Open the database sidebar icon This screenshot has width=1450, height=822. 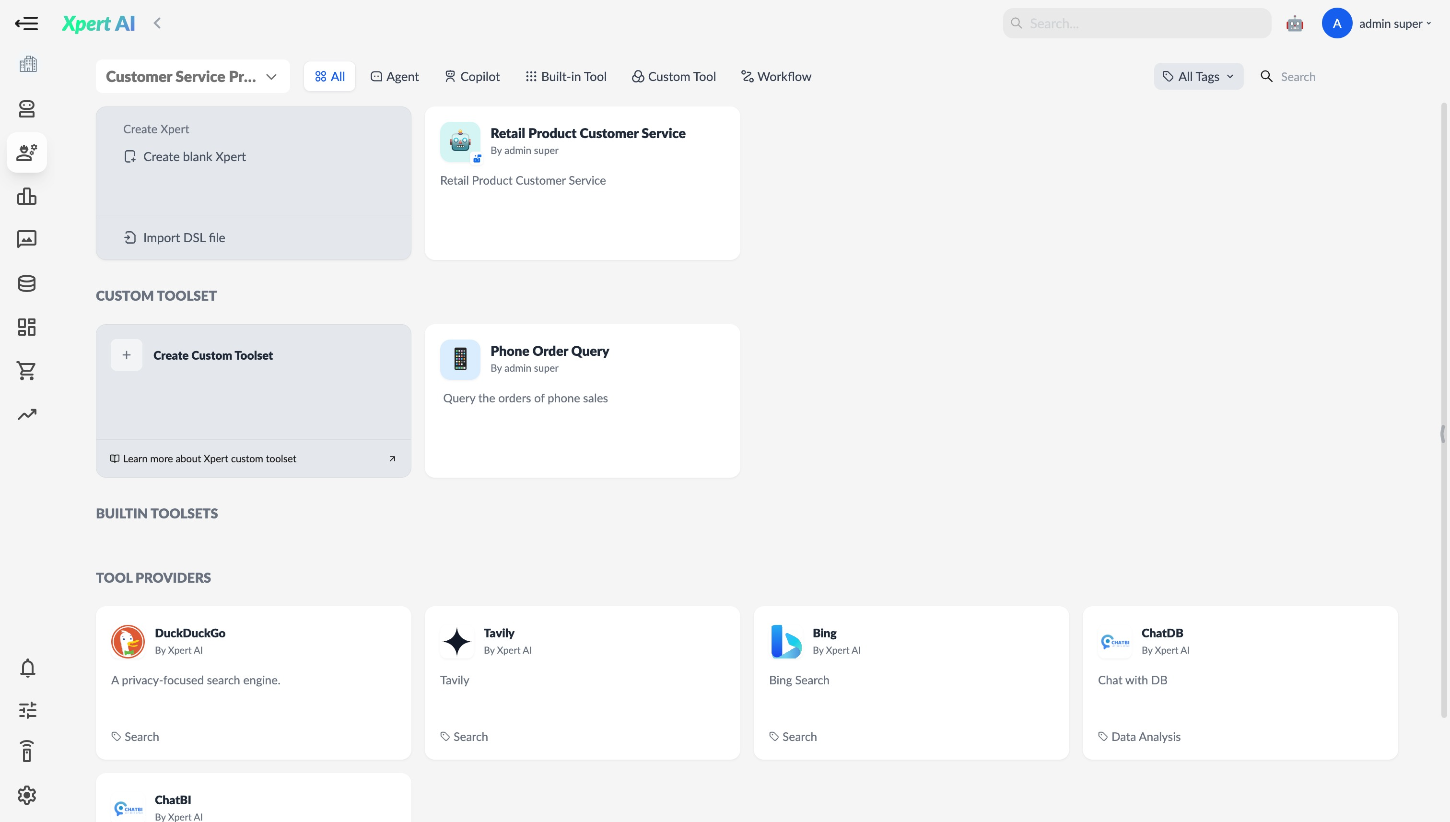26,283
